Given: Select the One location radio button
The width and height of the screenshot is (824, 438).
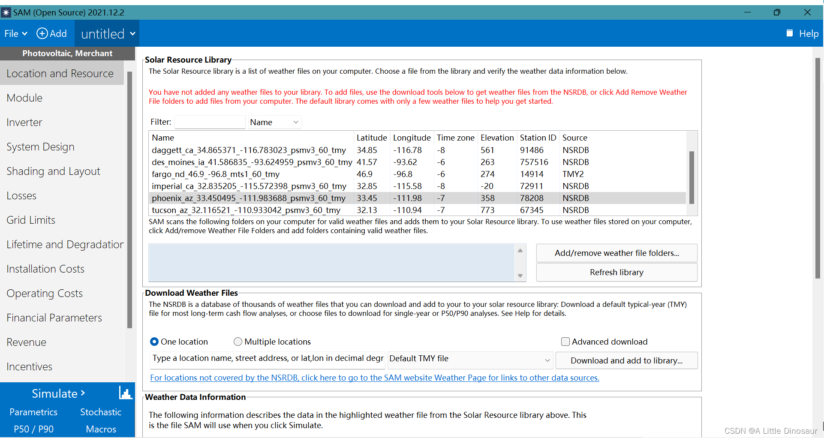Looking at the screenshot, I should (x=154, y=342).
